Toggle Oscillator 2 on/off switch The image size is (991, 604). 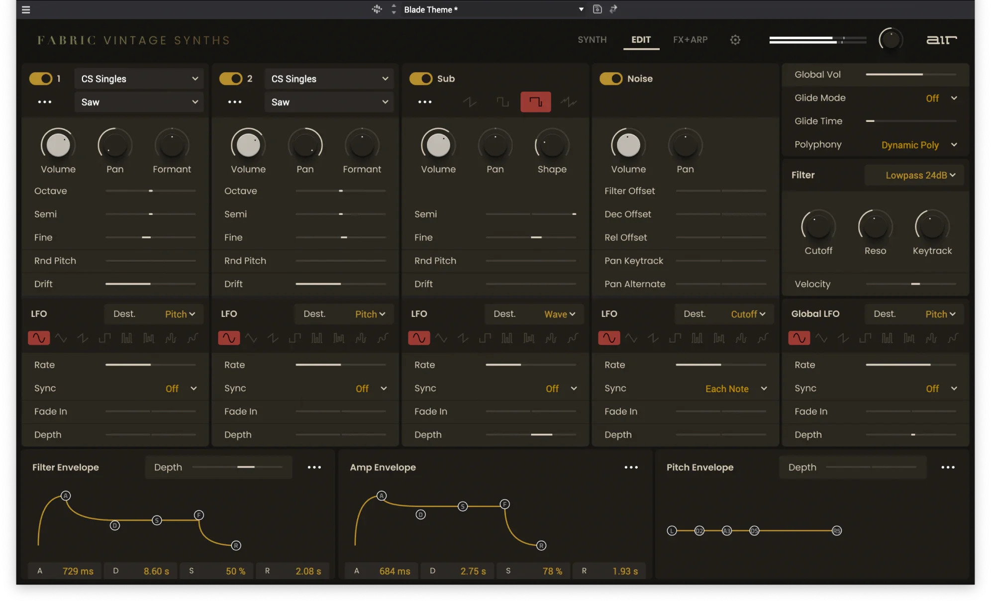pyautogui.click(x=231, y=79)
